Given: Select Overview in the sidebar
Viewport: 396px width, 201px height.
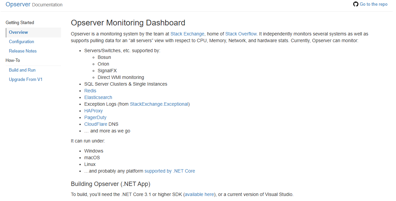Looking at the screenshot, I should pos(18,32).
